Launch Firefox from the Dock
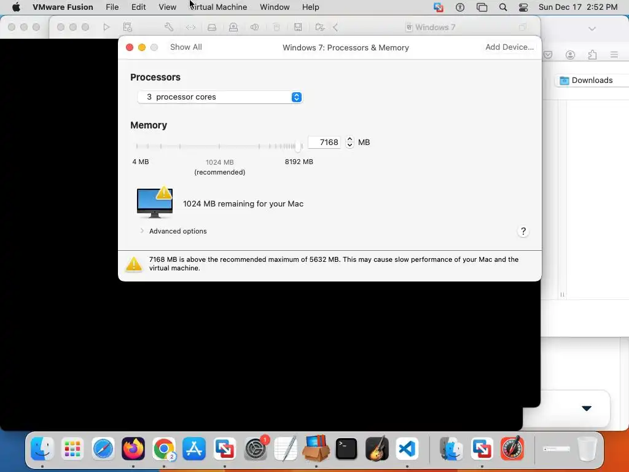The width and height of the screenshot is (629, 472). [x=133, y=448]
